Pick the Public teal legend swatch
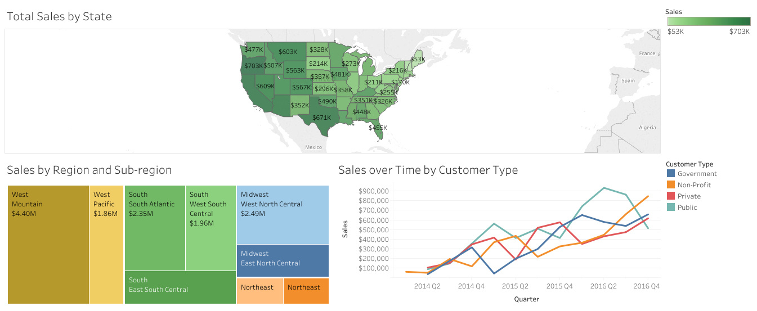This screenshot has width=757, height=311. [x=670, y=208]
